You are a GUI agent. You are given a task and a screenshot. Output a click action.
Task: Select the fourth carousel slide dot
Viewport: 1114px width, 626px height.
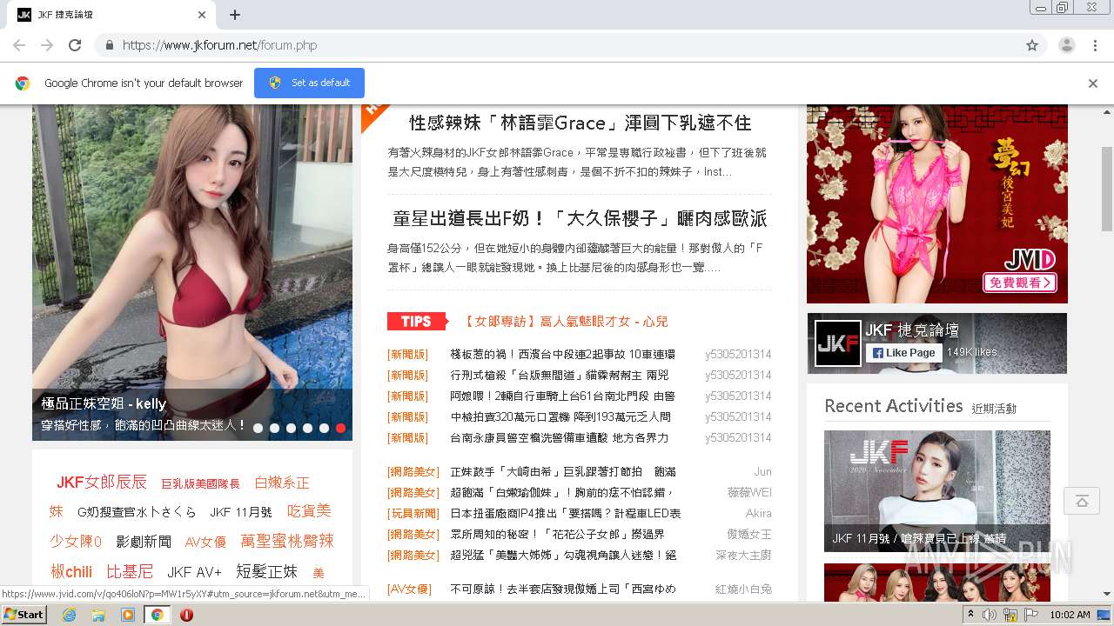[307, 428]
